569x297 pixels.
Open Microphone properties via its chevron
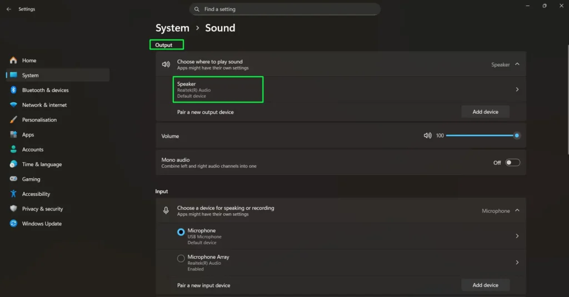(517, 236)
